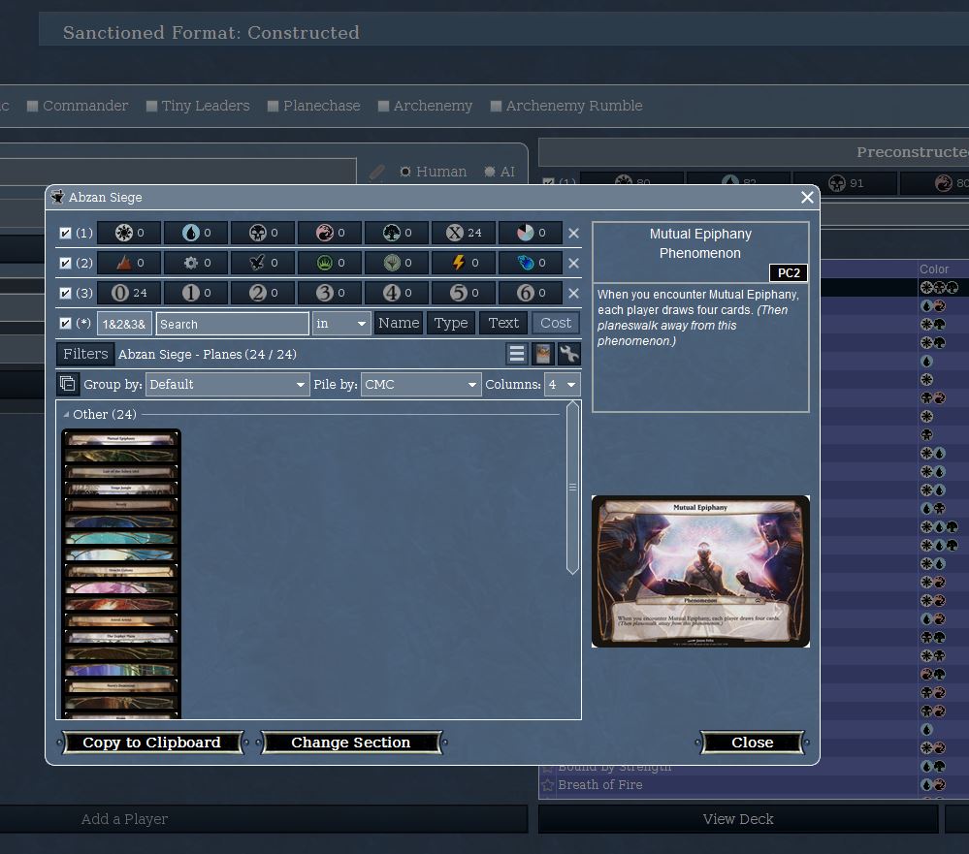Viewport: 969px width, 854px height.
Task: Toggle the blue mana color filter
Action: click(x=196, y=233)
